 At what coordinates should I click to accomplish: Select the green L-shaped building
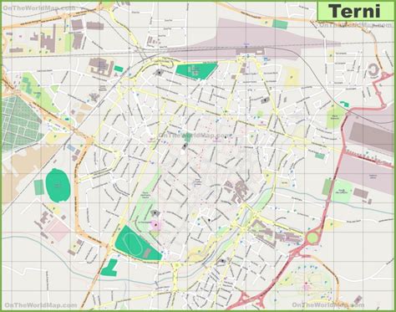point(109,268)
